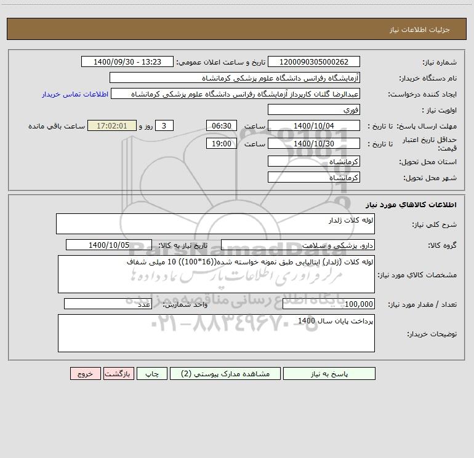Open اطلاعات تماس خریدار link
Viewport: 474px width, 458px height.
(75, 94)
